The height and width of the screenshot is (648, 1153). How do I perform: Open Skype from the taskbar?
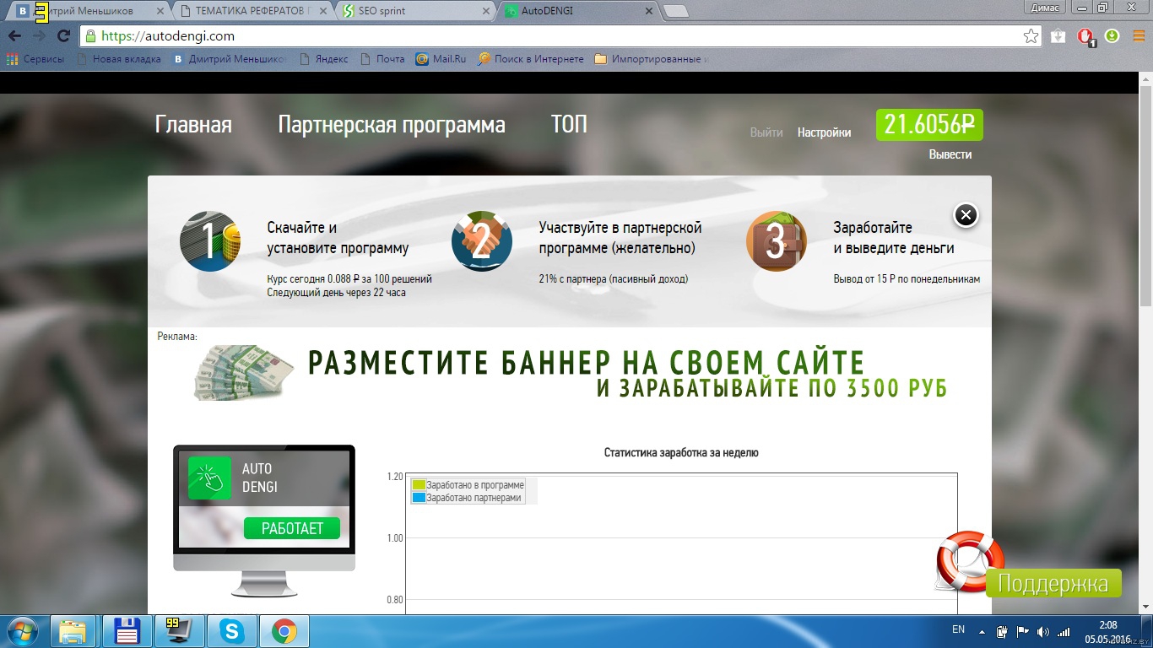click(232, 631)
